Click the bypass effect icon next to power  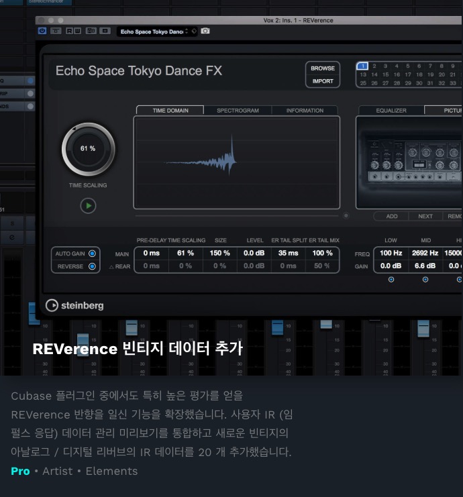[x=56, y=31]
